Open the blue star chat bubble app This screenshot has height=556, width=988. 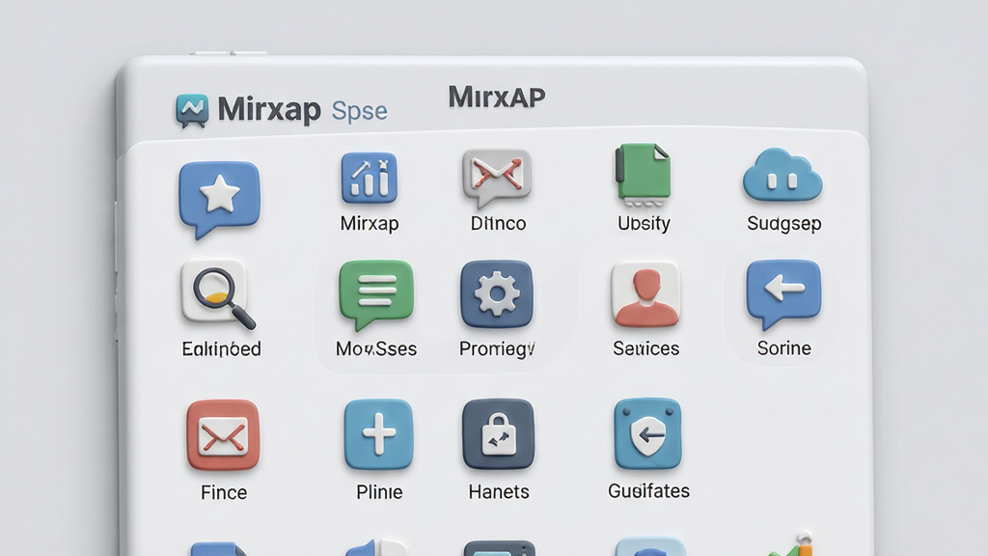click(219, 199)
